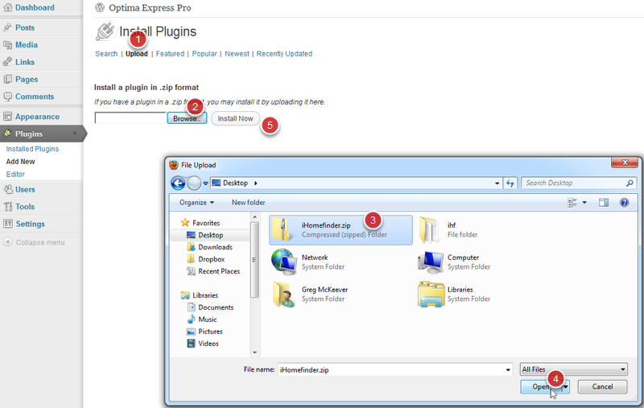The width and height of the screenshot is (644, 408).
Task: Switch to Recently Updated plugins tab
Action: [x=284, y=54]
